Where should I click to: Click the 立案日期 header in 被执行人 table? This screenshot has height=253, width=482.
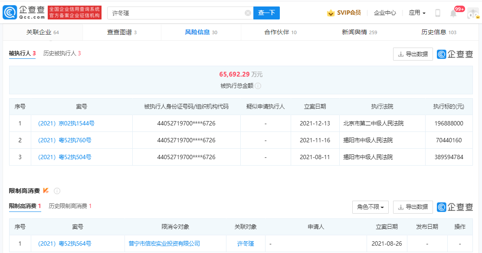315,106
